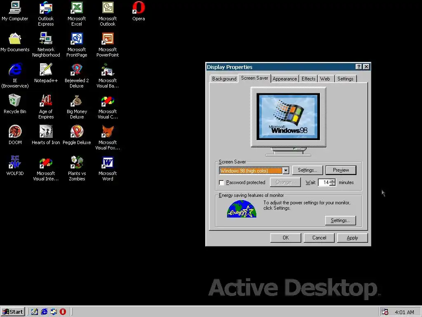Image resolution: width=422 pixels, height=317 pixels.
Task: Select the IE (Browservice) desktop icon
Action: [x=15, y=76]
